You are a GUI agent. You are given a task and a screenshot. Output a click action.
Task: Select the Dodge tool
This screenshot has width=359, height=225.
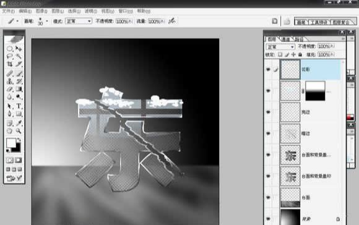pos(19,96)
